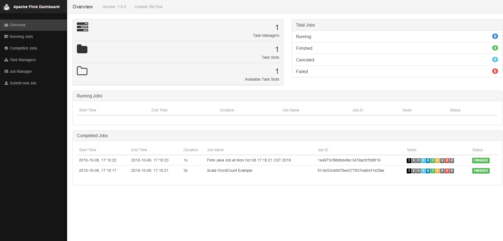This screenshot has width=503, height=241.
Task: Click job ID f31dc63cb6878ee377937ea9431e2fae
Action: [351, 170]
